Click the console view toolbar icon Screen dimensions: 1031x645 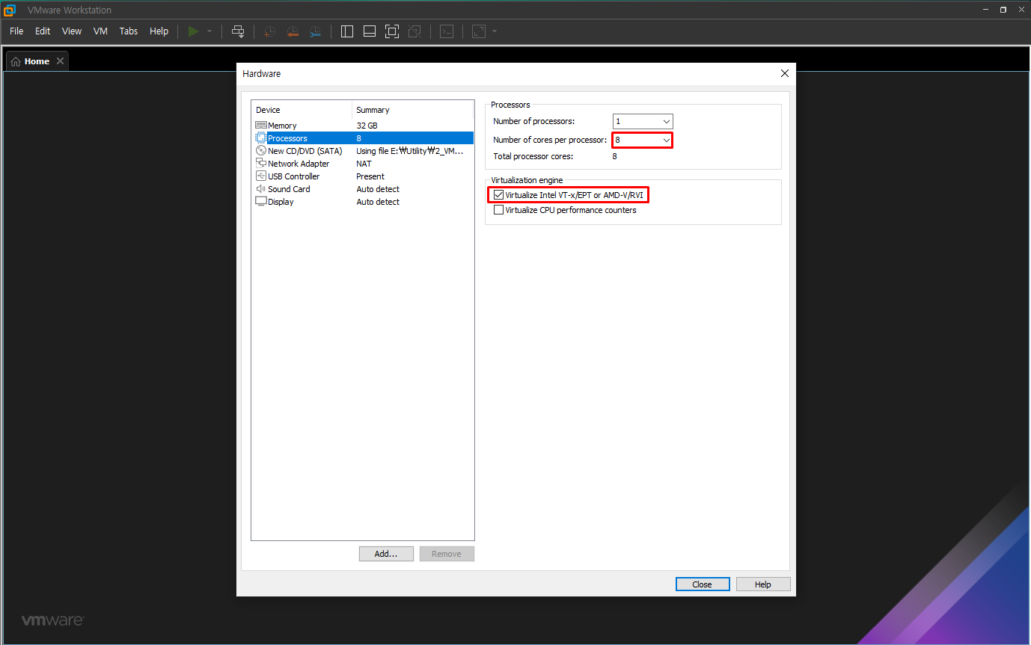coord(447,31)
